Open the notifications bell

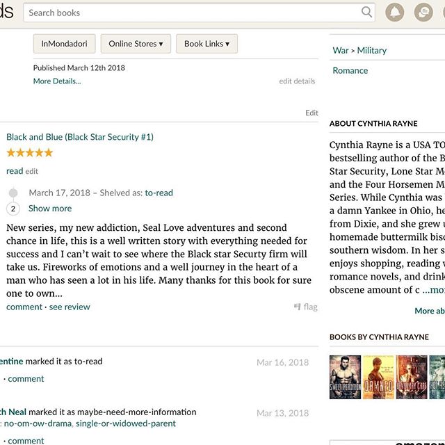pyautogui.click(x=395, y=13)
